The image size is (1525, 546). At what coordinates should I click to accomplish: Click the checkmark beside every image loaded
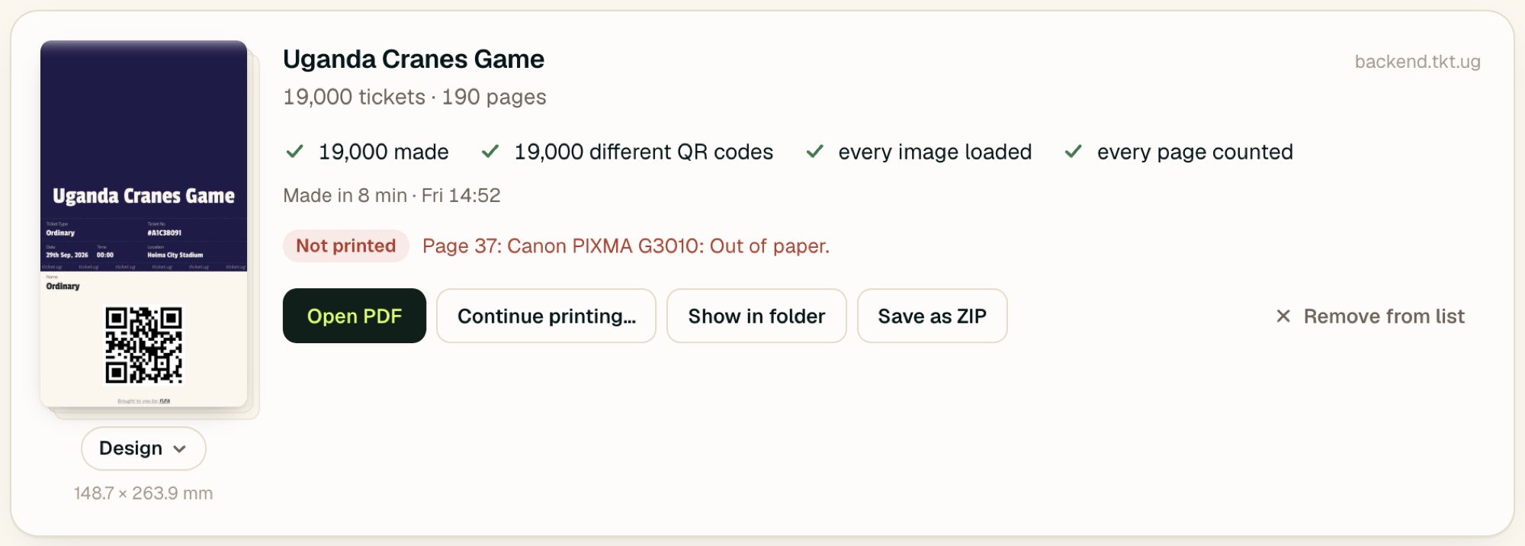814,151
